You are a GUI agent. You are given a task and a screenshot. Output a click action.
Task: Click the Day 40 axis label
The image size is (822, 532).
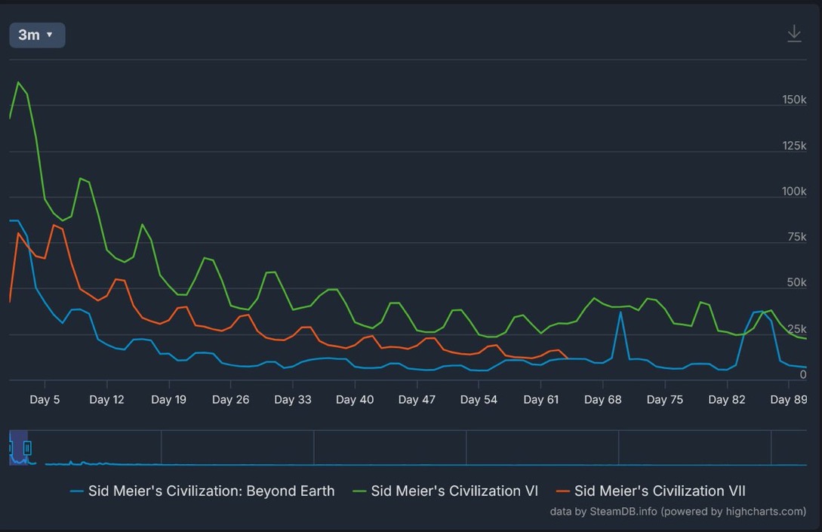tap(355, 400)
